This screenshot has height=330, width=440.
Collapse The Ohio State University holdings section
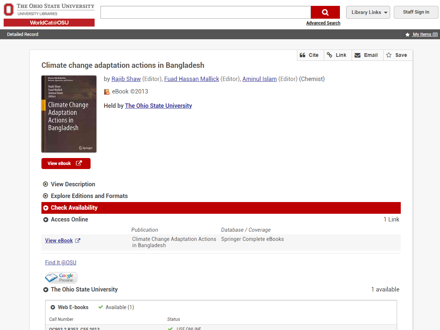coord(84,289)
